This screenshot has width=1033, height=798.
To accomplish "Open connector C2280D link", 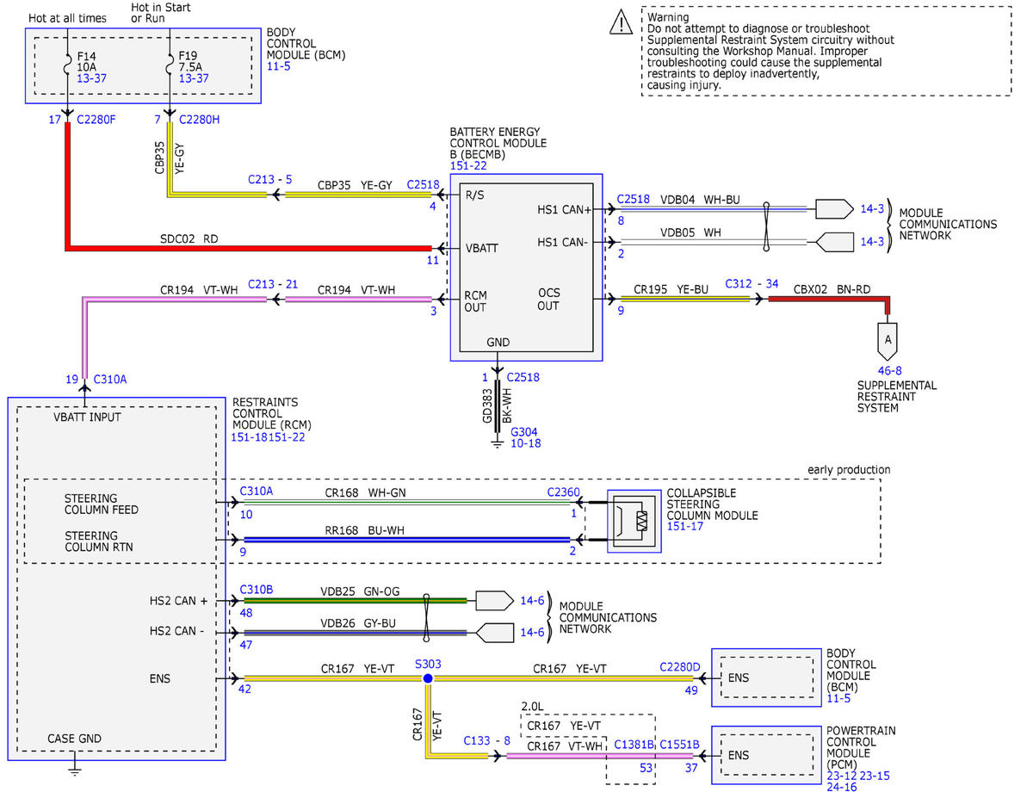I will click(x=682, y=666).
